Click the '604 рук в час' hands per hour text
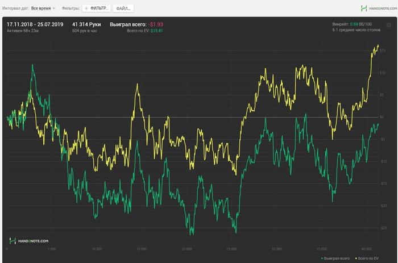 85,31
